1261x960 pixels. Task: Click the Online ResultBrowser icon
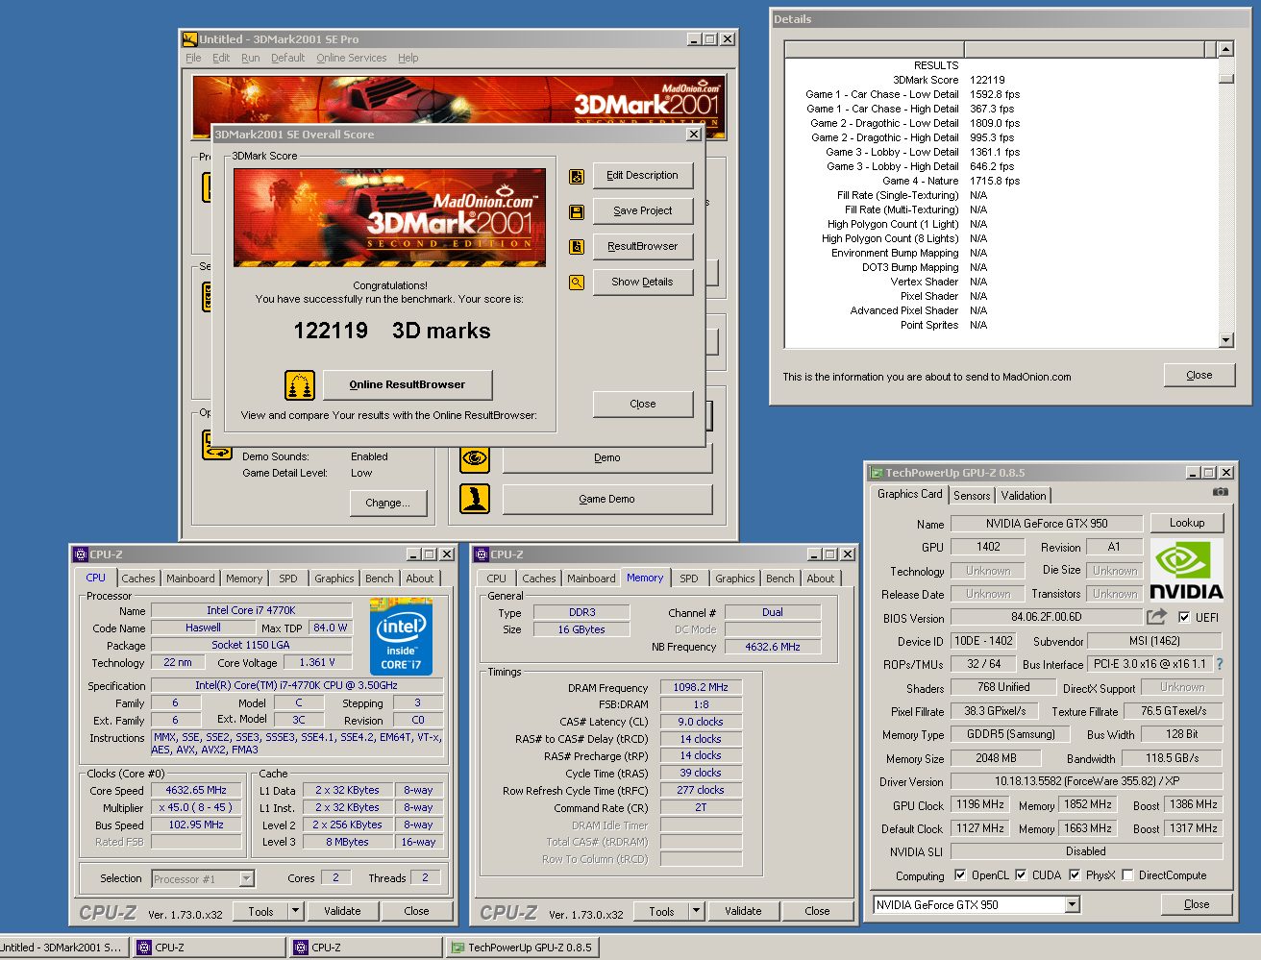tap(300, 385)
